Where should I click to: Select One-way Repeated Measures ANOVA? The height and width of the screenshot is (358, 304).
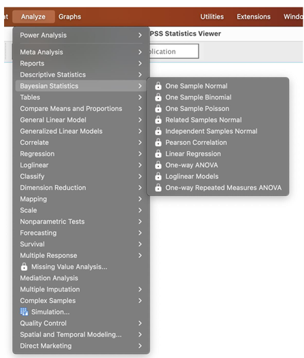tap(223, 187)
